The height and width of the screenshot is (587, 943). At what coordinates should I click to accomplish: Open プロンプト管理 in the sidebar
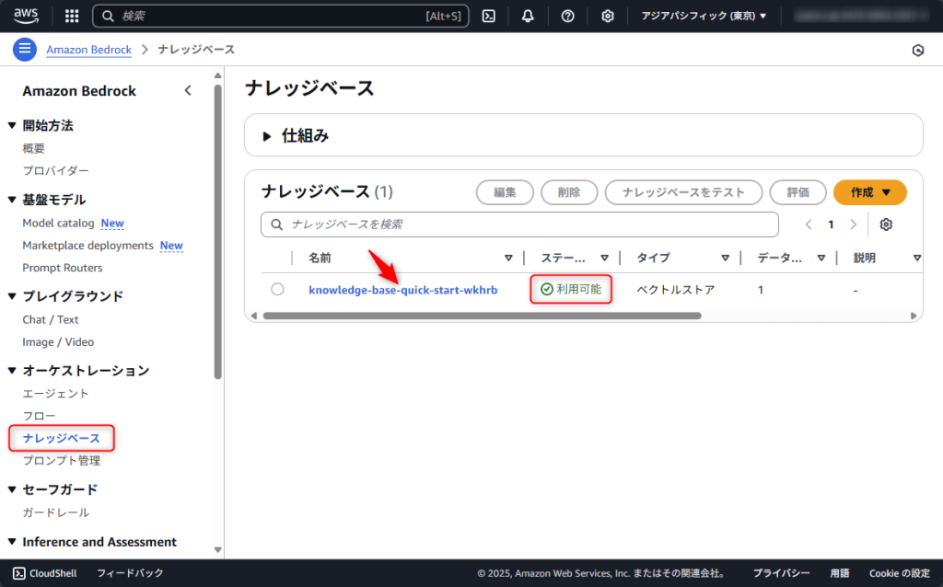click(62, 461)
